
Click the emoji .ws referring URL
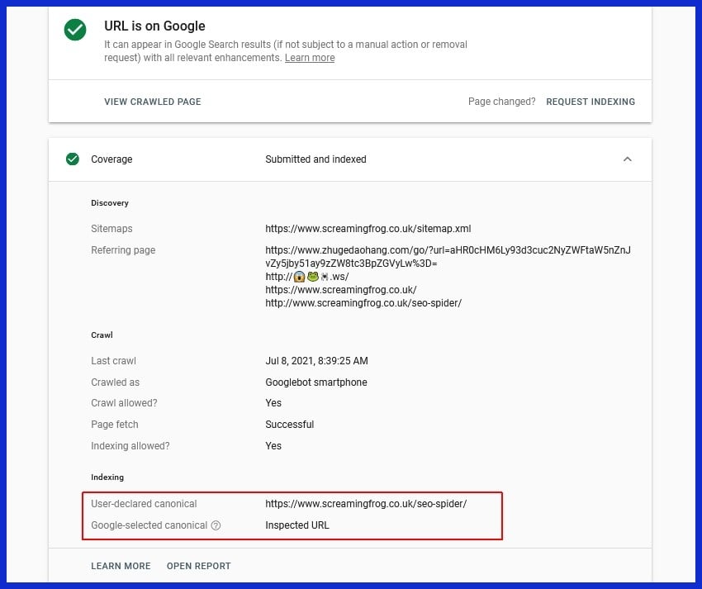306,277
